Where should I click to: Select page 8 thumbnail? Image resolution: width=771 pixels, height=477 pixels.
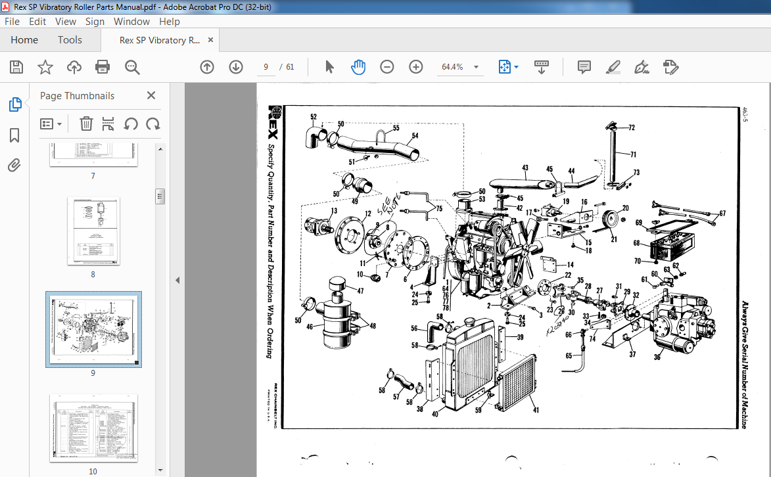tap(93, 231)
